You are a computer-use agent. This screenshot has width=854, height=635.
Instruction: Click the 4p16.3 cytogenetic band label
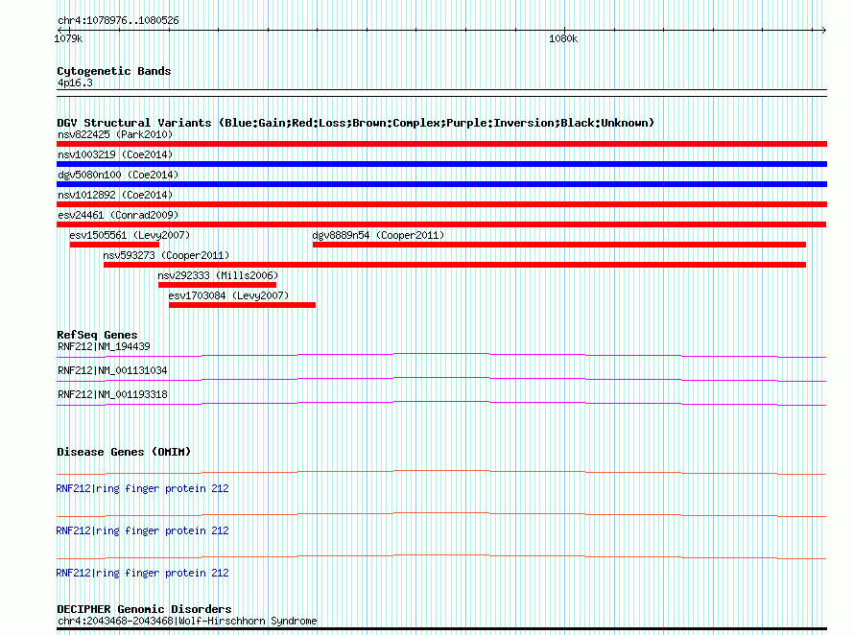click(75, 82)
